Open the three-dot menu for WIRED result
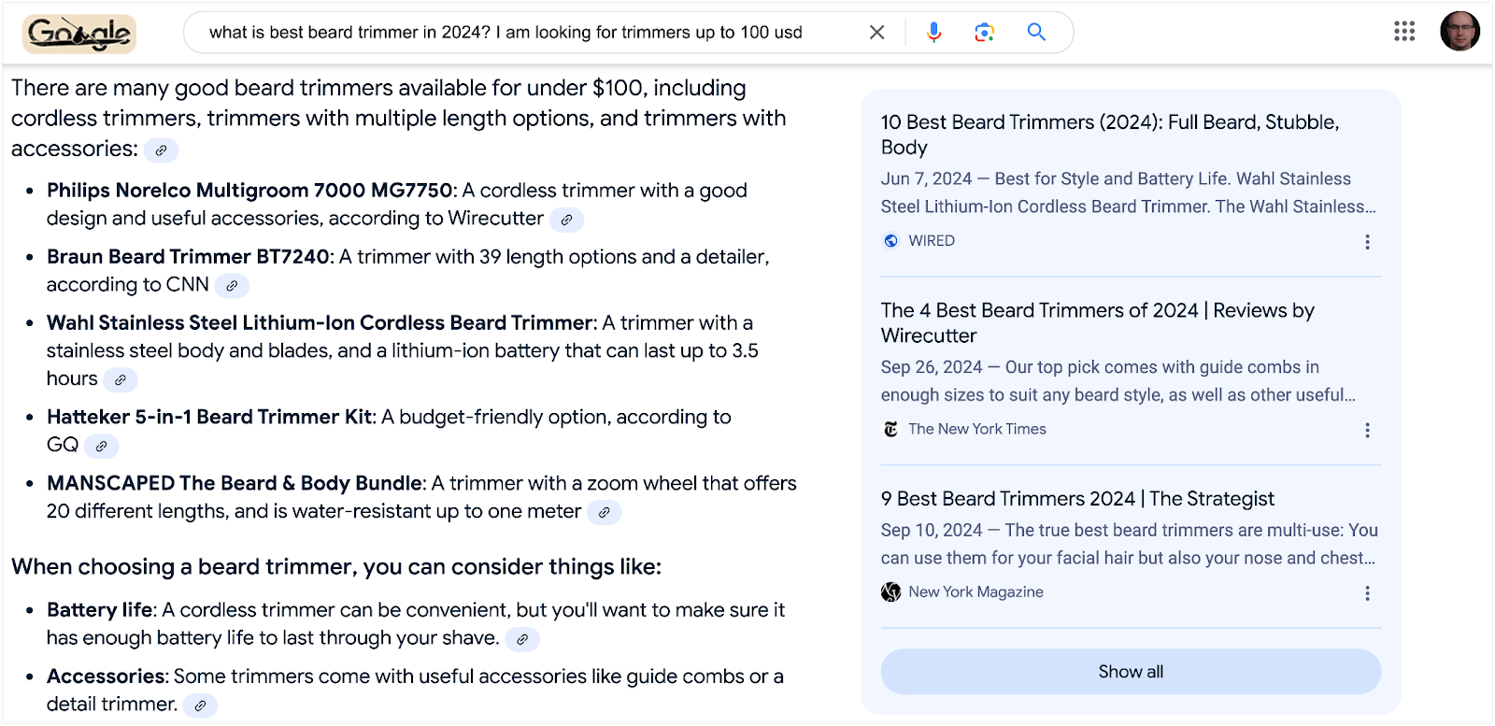This screenshot has height=726, width=1495. pos(1367,242)
